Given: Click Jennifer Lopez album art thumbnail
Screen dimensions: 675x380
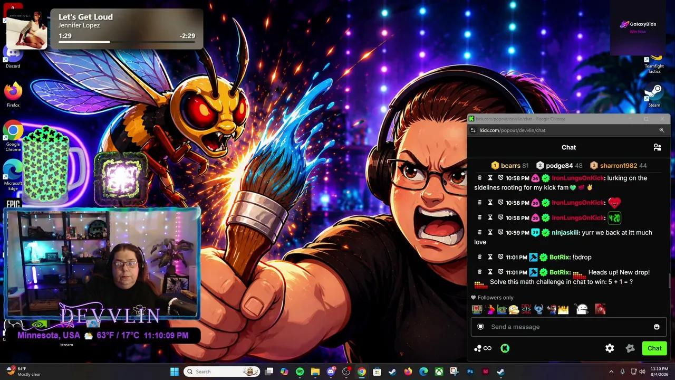Looking at the screenshot, I should click(x=26, y=31).
